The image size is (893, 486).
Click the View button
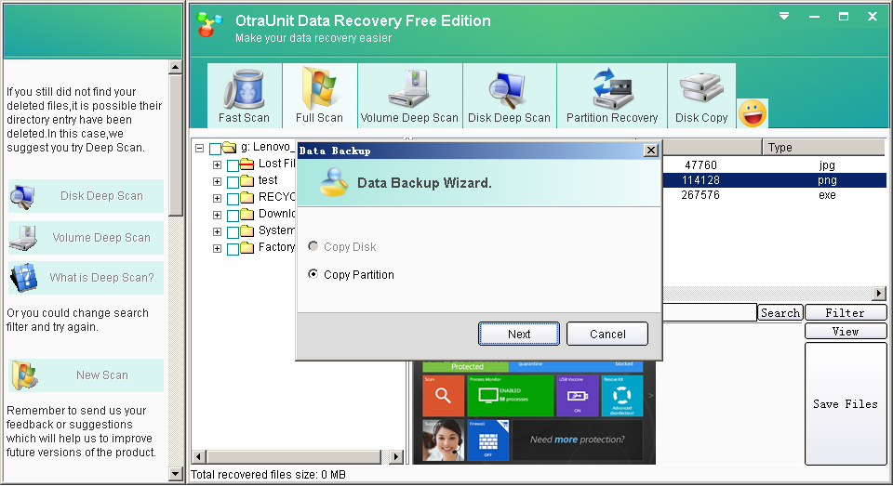click(x=846, y=331)
